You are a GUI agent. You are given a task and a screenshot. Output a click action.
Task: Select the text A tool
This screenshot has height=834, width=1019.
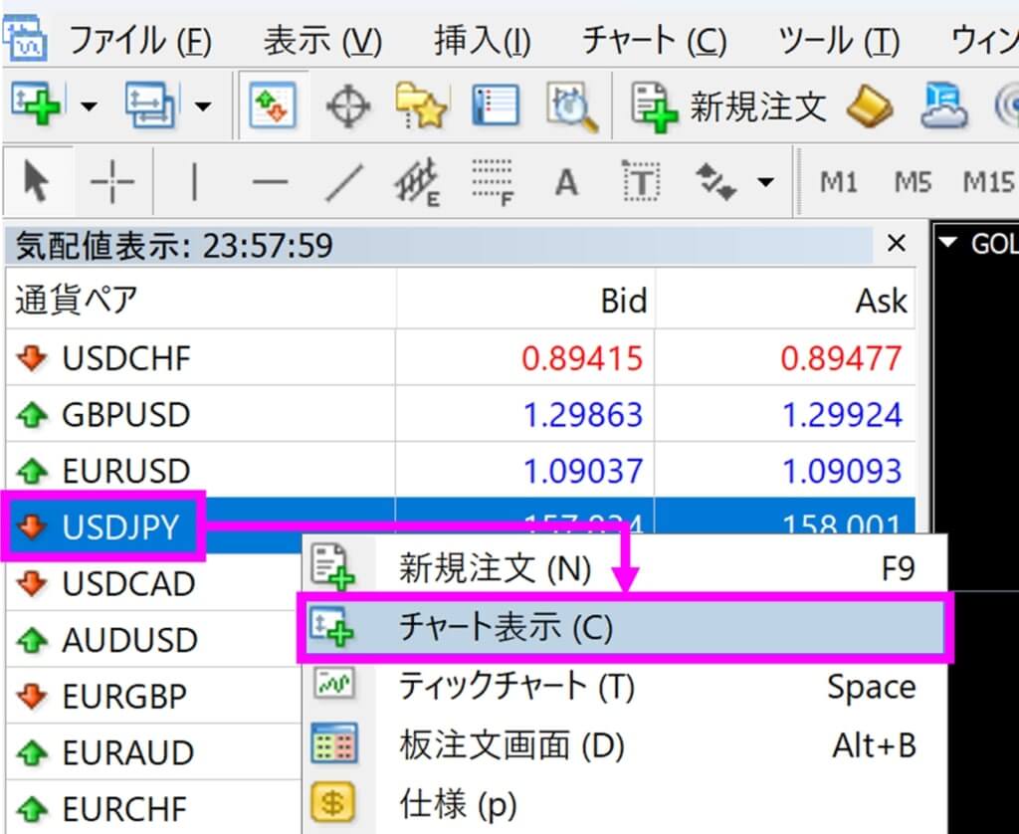566,182
